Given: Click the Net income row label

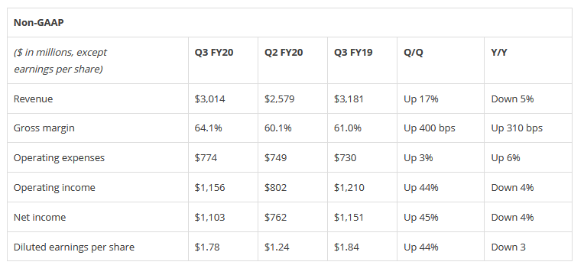Looking at the screenshot, I should (40, 218).
